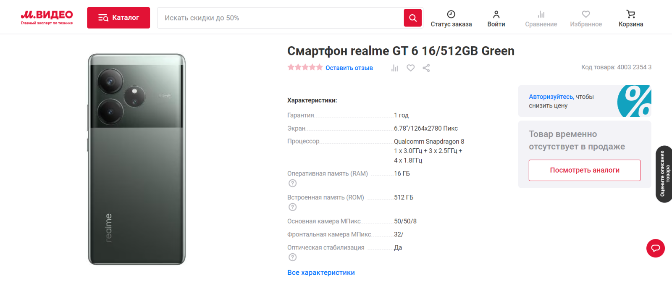Click the product rating stars

(305, 67)
